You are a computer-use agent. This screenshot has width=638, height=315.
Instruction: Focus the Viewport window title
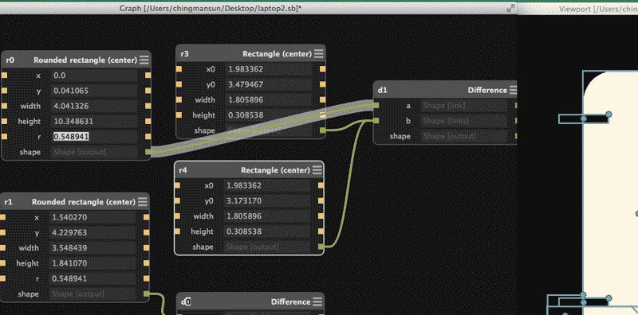pos(598,9)
